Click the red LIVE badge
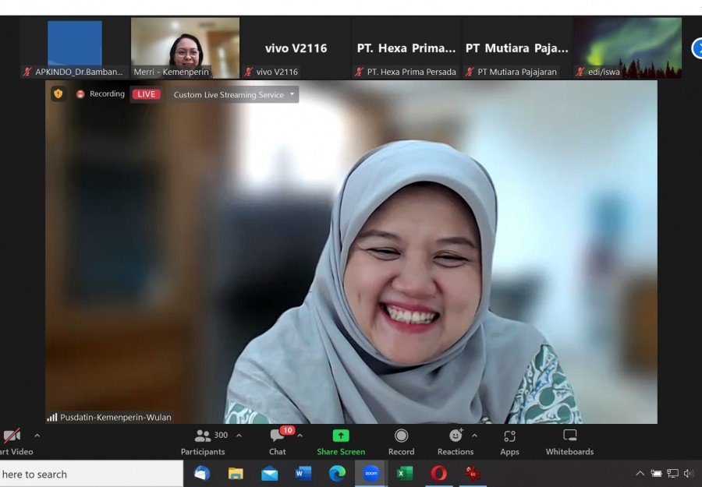The image size is (702, 487). [146, 94]
